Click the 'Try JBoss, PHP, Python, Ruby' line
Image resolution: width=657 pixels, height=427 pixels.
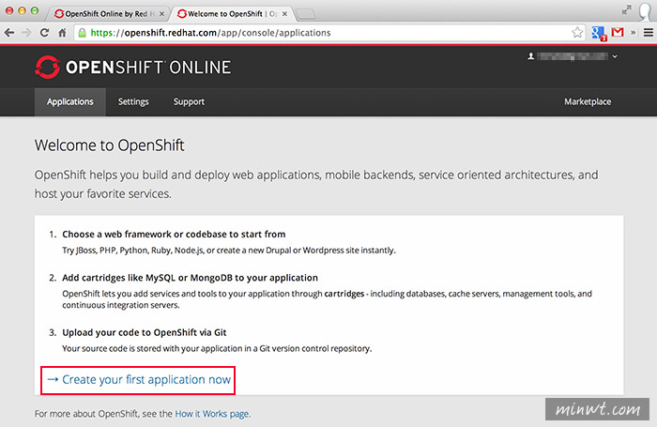click(229, 251)
